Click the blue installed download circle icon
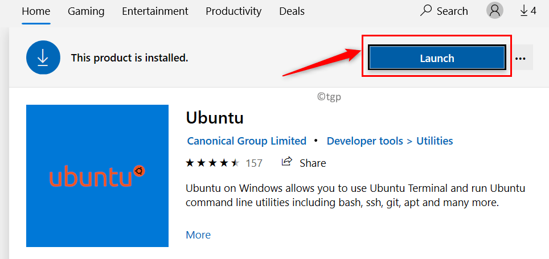Screen dimensions: 549x259 click(43, 57)
